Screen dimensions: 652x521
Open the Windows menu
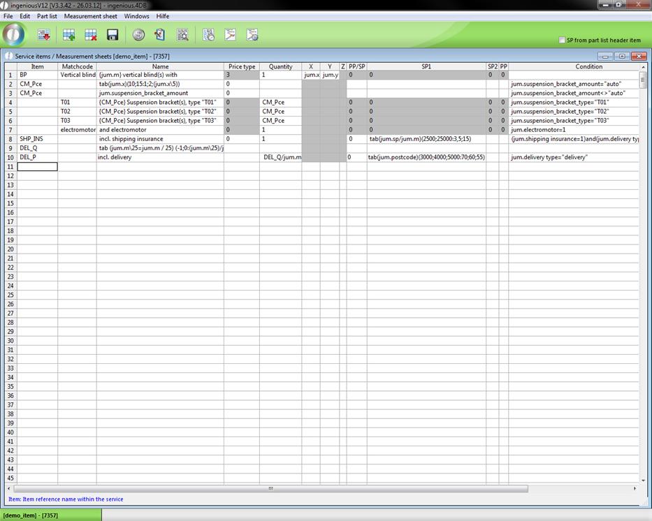[x=136, y=16]
